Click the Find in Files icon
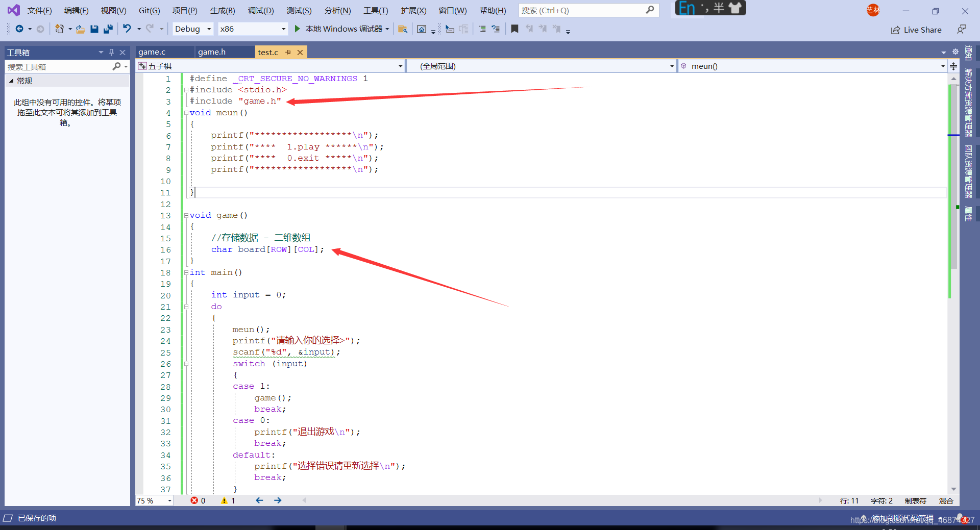 [x=402, y=29]
